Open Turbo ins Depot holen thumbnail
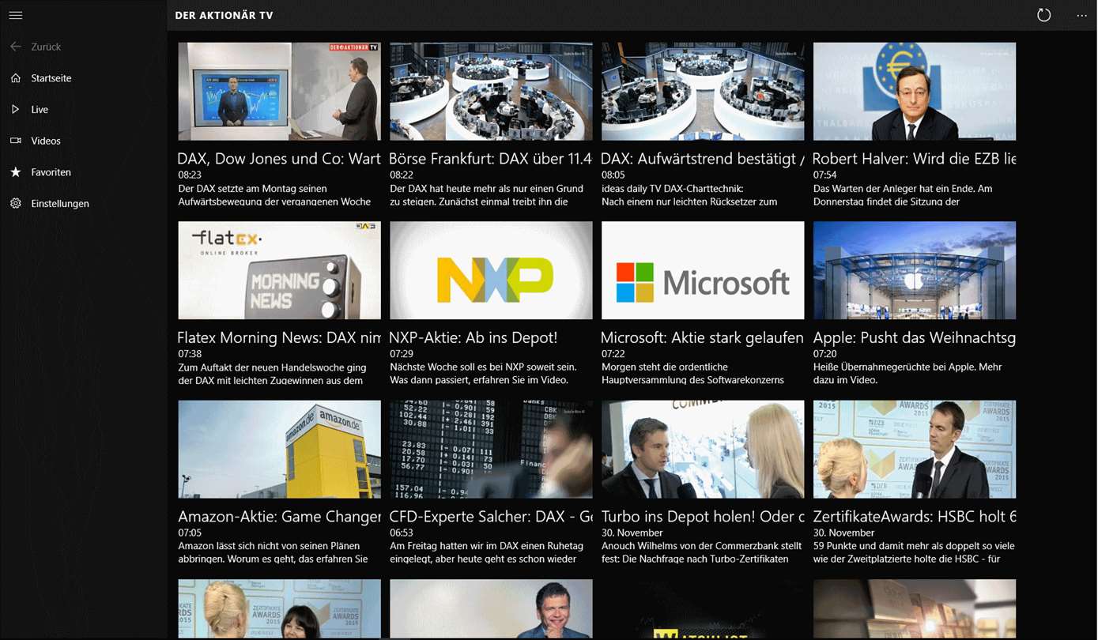Screen dimensions: 1098x640 pos(703,449)
